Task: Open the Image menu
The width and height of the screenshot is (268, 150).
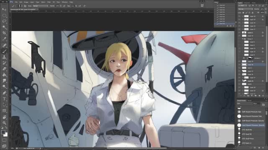Action: pos(26,2)
